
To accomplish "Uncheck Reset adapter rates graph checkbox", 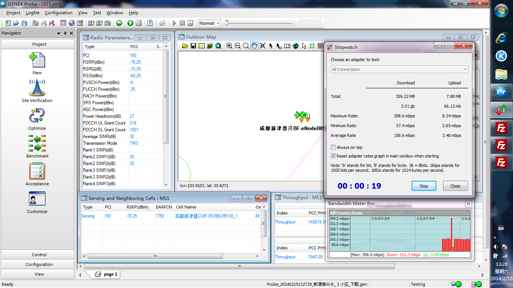I will point(333,156).
